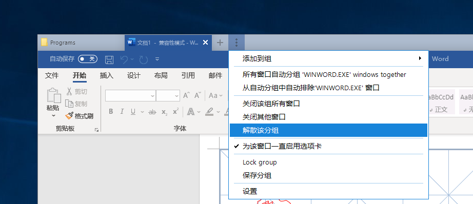Click the Decrease Font Size icon
Image resolution: width=473 pixels, height=204 pixels.
pyautogui.click(x=198, y=95)
